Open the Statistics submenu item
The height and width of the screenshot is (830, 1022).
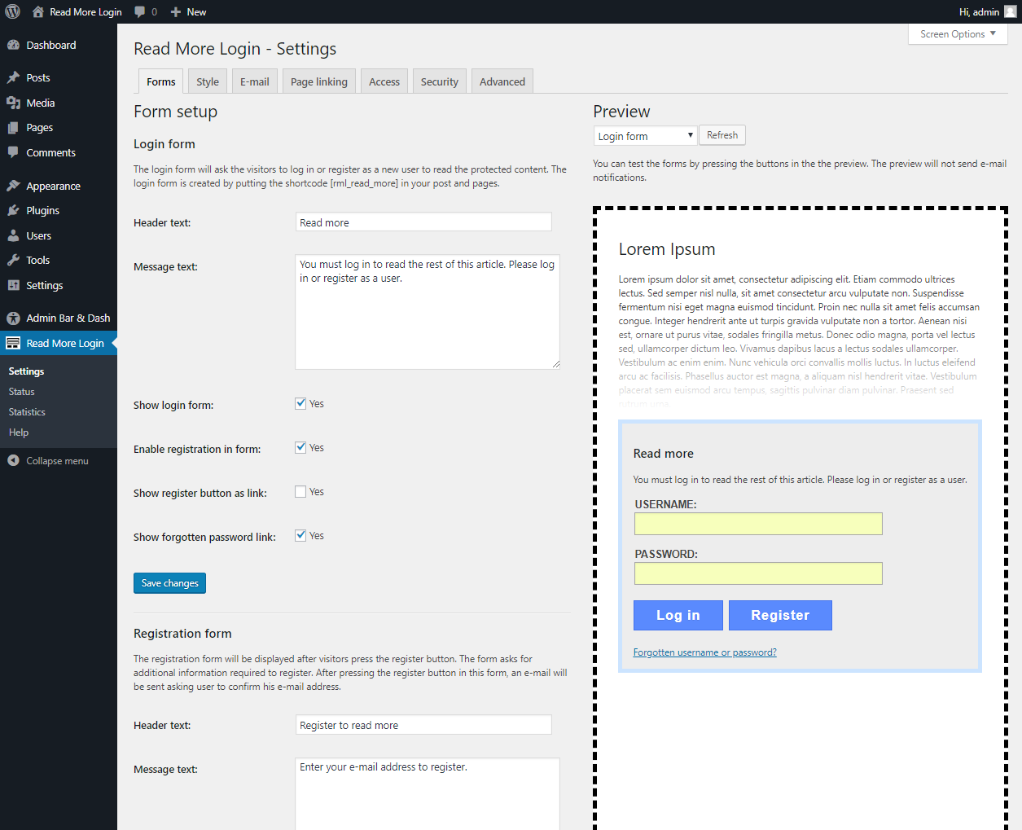point(27,412)
